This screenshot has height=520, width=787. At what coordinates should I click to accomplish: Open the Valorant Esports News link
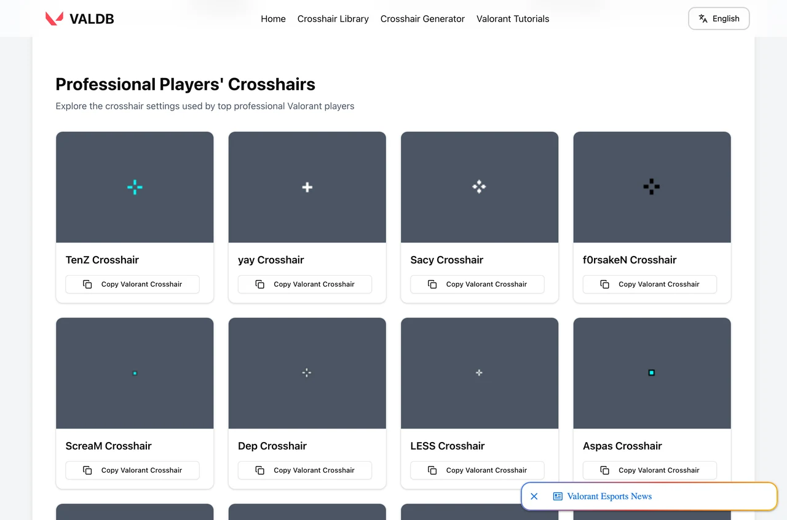[x=609, y=496]
